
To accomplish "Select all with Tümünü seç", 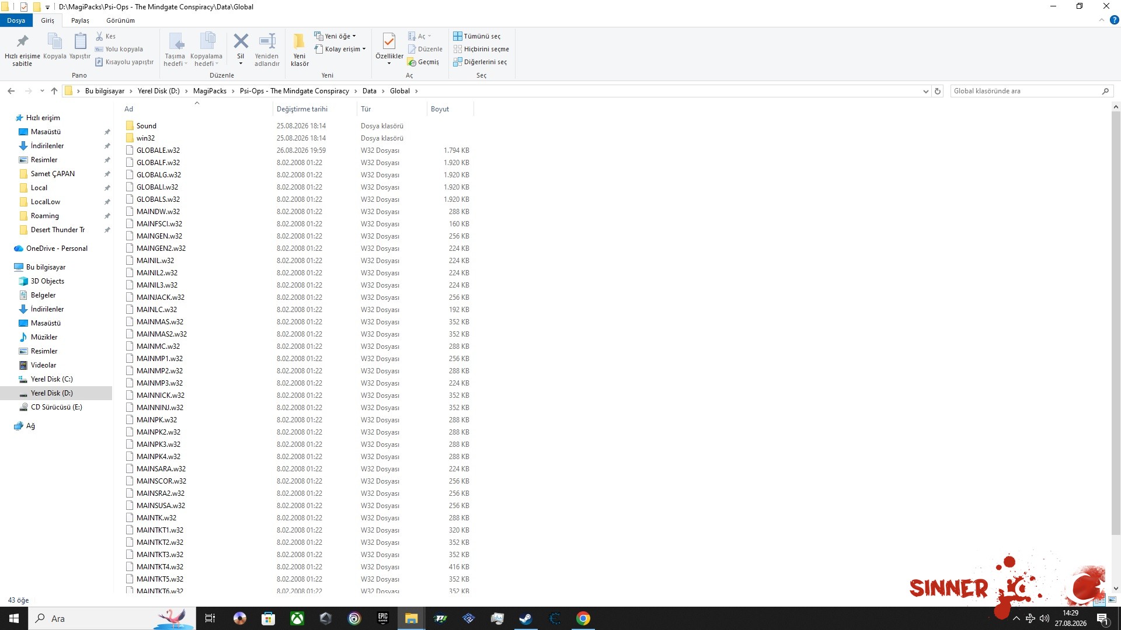I will (x=477, y=36).
